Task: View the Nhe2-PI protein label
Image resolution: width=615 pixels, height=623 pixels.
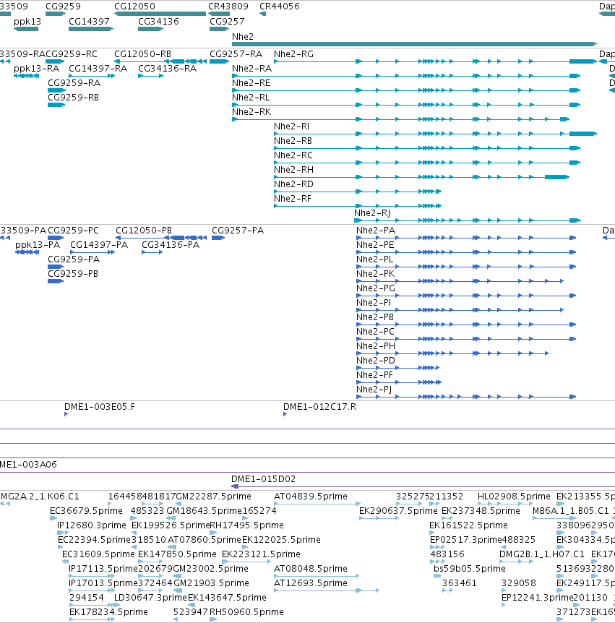Action: tap(374, 303)
